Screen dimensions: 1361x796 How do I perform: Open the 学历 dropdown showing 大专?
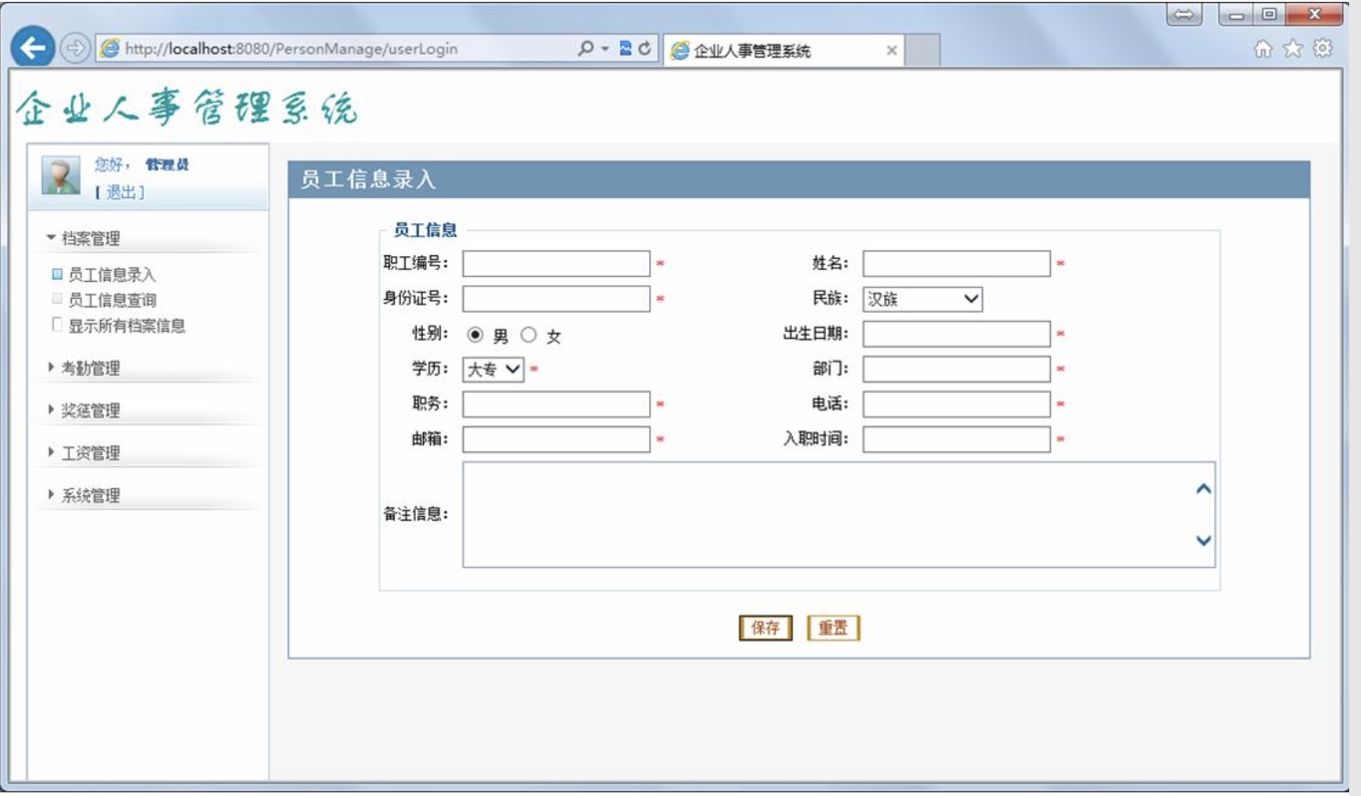tap(493, 369)
